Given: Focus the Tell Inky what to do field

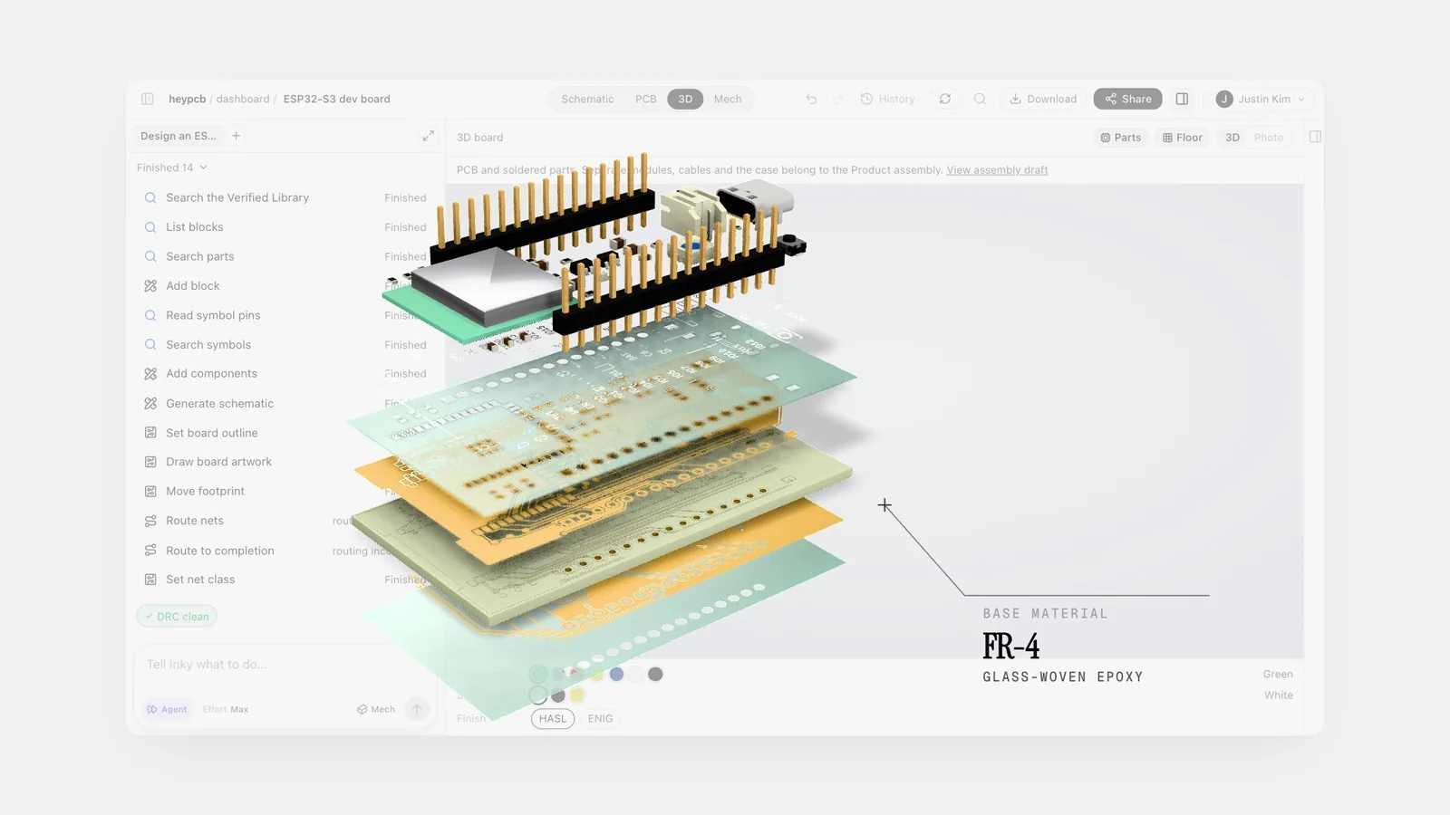Looking at the screenshot, I should pos(285,665).
